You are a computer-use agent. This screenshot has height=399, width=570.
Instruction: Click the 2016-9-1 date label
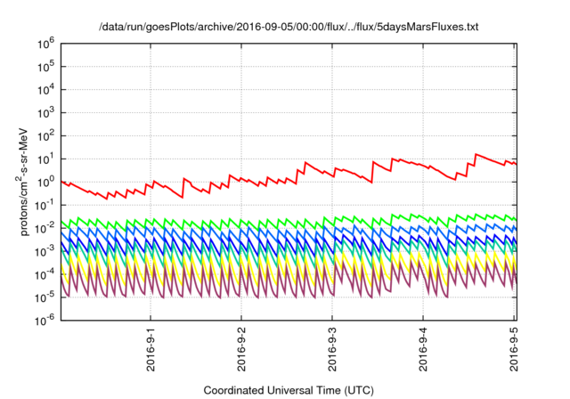tap(151, 349)
